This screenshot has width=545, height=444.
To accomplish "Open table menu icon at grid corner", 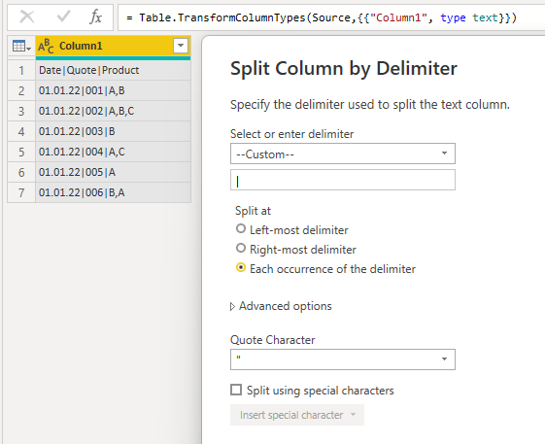I will tap(21, 46).
